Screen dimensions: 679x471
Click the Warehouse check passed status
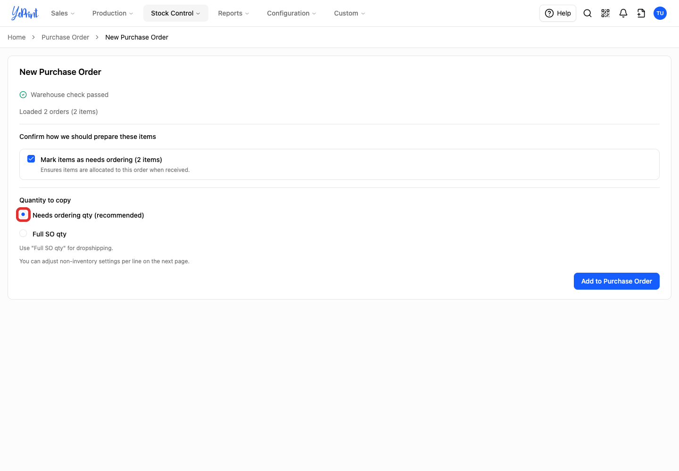pyautogui.click(x=69, y=95)
